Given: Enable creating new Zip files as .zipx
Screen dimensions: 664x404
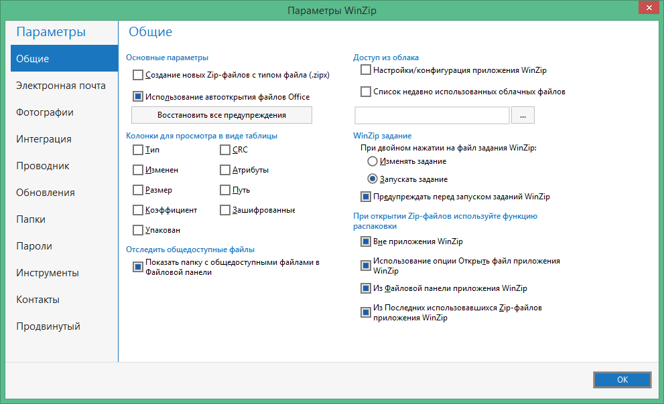Looking at the screenshot, I should coord(138,75).
